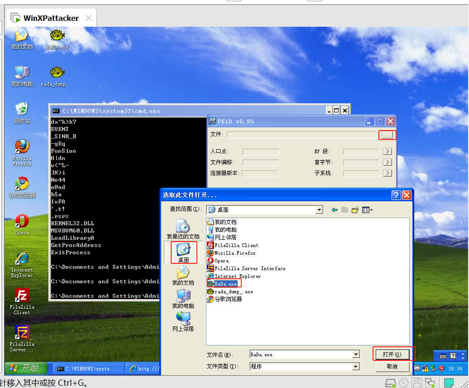Create new folder in file dialog
This screenshot has height=388, width=469.
click(355, 210)
